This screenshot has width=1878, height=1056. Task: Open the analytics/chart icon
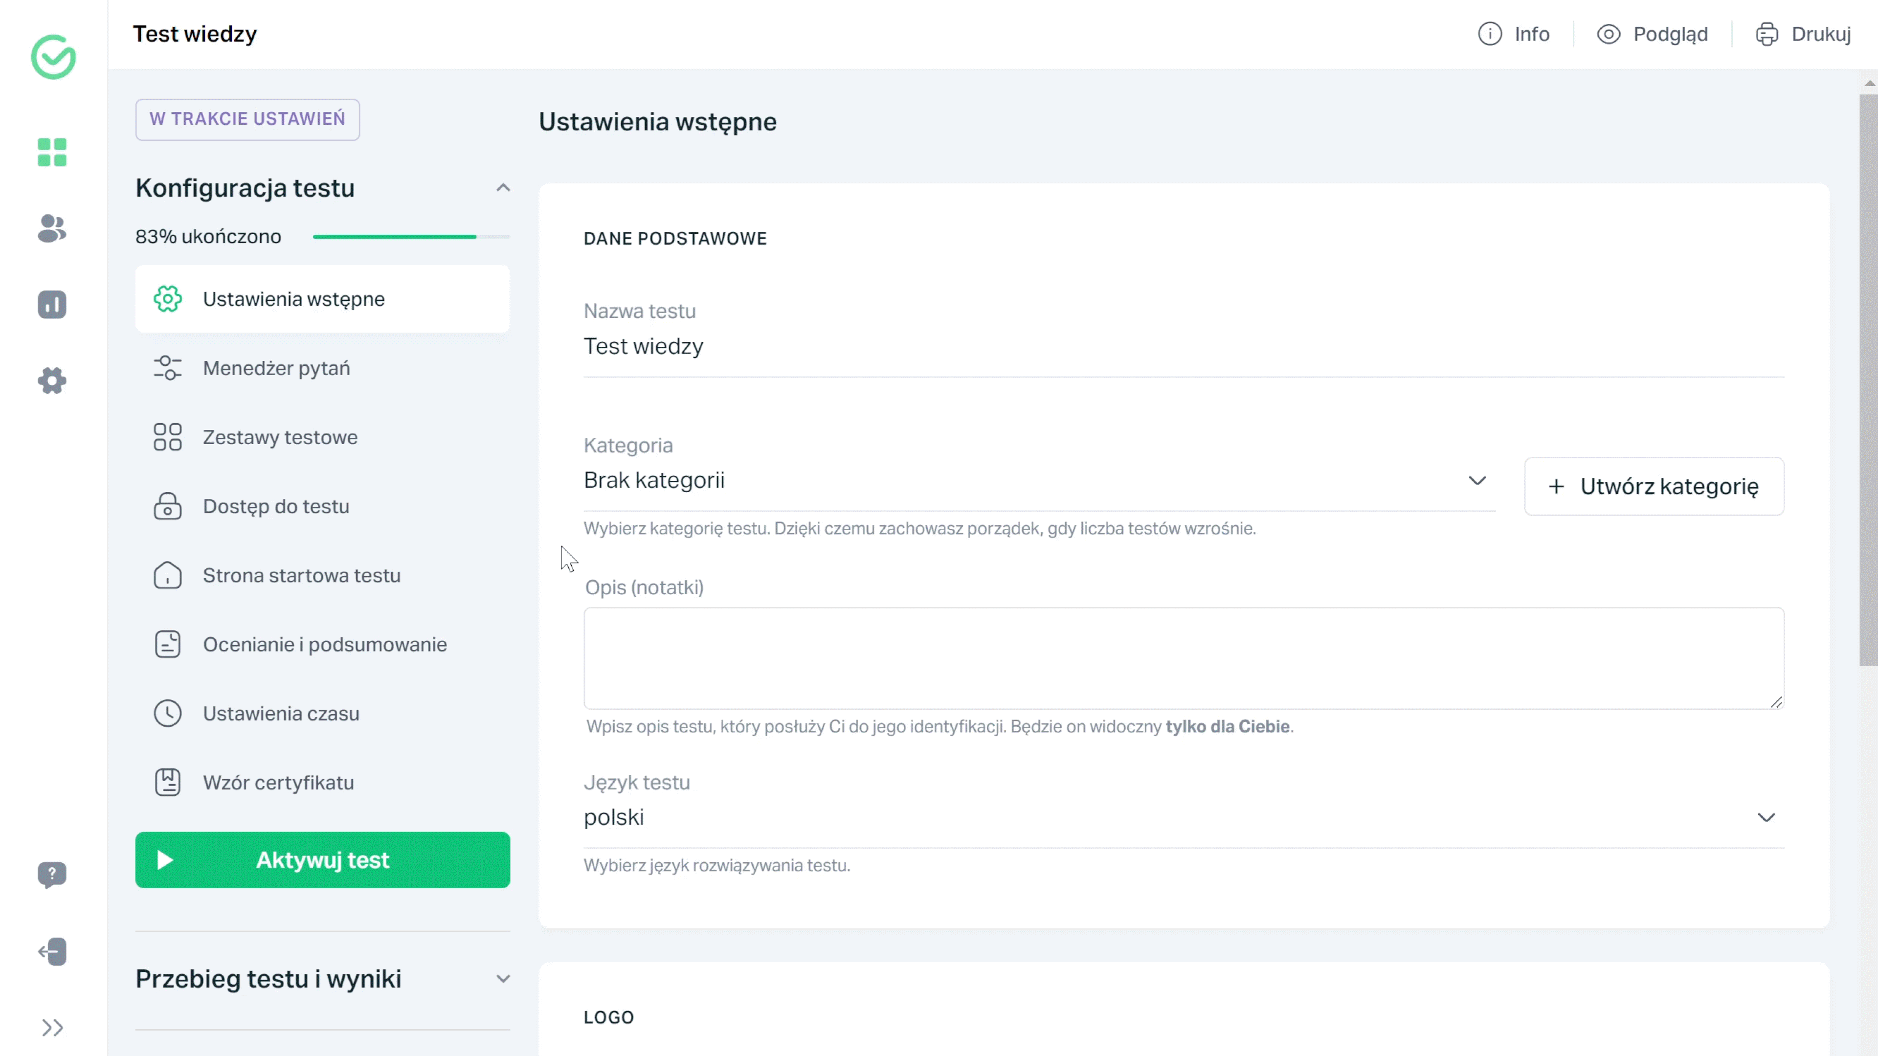[x=53, y=304]
